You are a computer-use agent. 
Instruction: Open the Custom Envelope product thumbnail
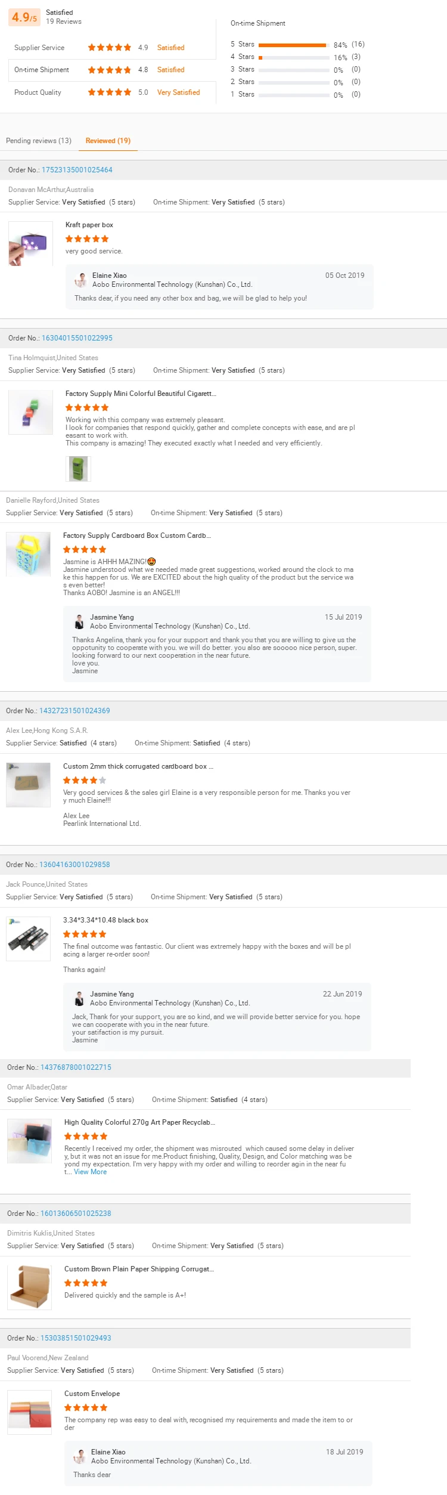pos(29,1412)
